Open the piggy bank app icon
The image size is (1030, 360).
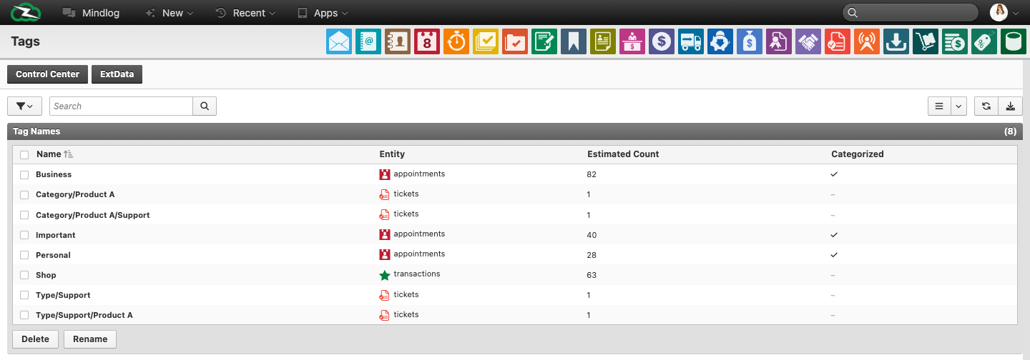(x=720, y=42)
